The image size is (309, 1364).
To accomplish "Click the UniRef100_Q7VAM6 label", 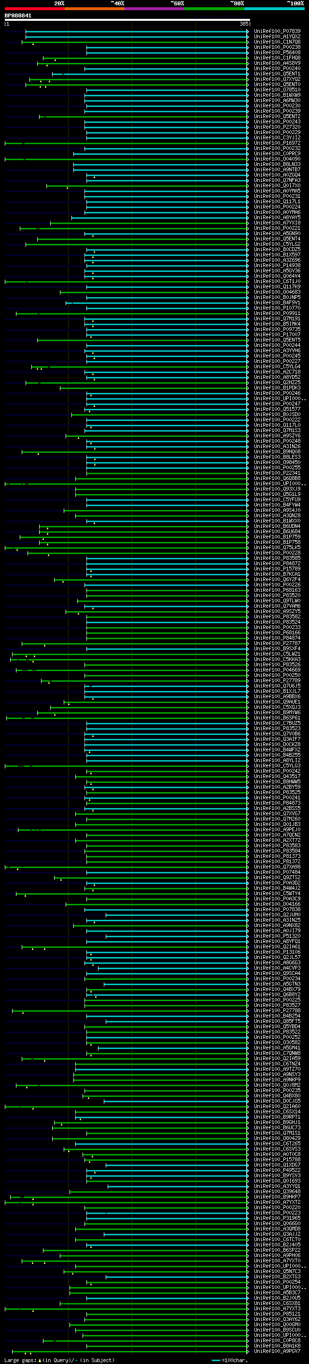I will [277, 606].
